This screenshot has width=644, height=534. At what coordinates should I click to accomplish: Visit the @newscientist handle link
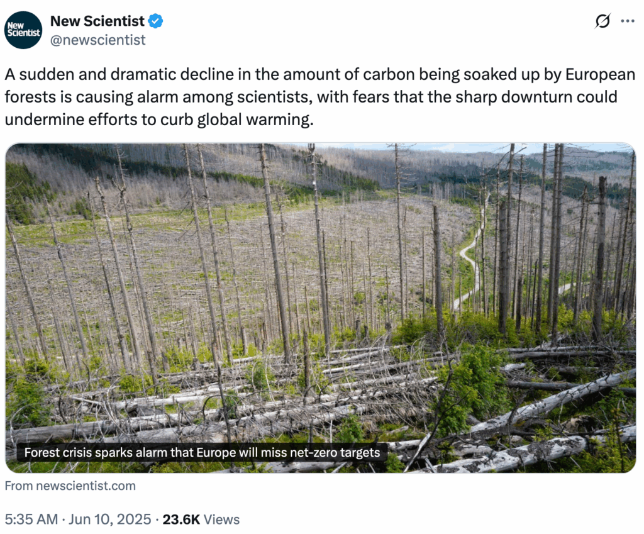(97, 40)
